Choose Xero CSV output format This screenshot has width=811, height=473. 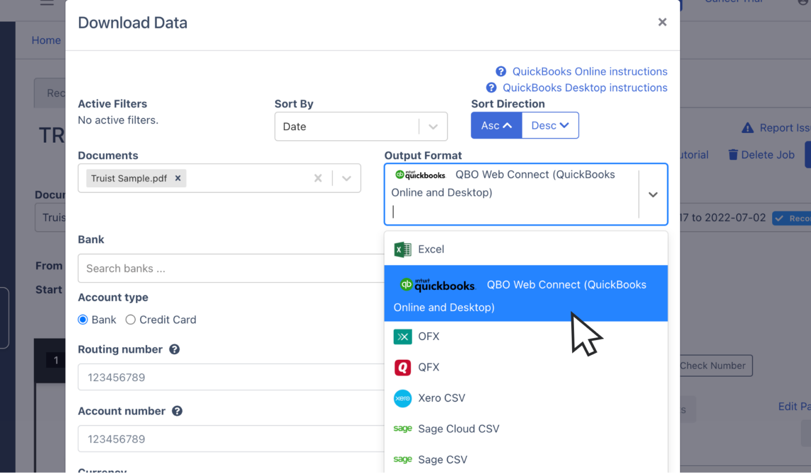pos(526,398)
